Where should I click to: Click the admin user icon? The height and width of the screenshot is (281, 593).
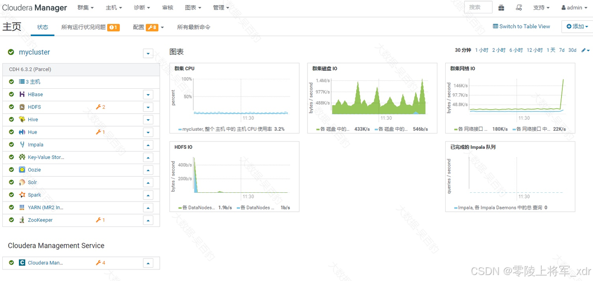pyautogui.click(x=564, y=7)
